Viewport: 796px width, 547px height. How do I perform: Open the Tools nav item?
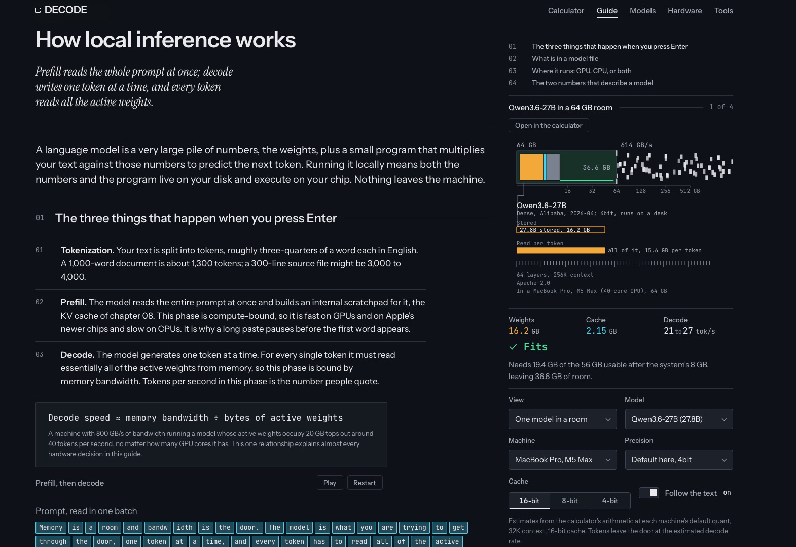click(x=723, y=11)
